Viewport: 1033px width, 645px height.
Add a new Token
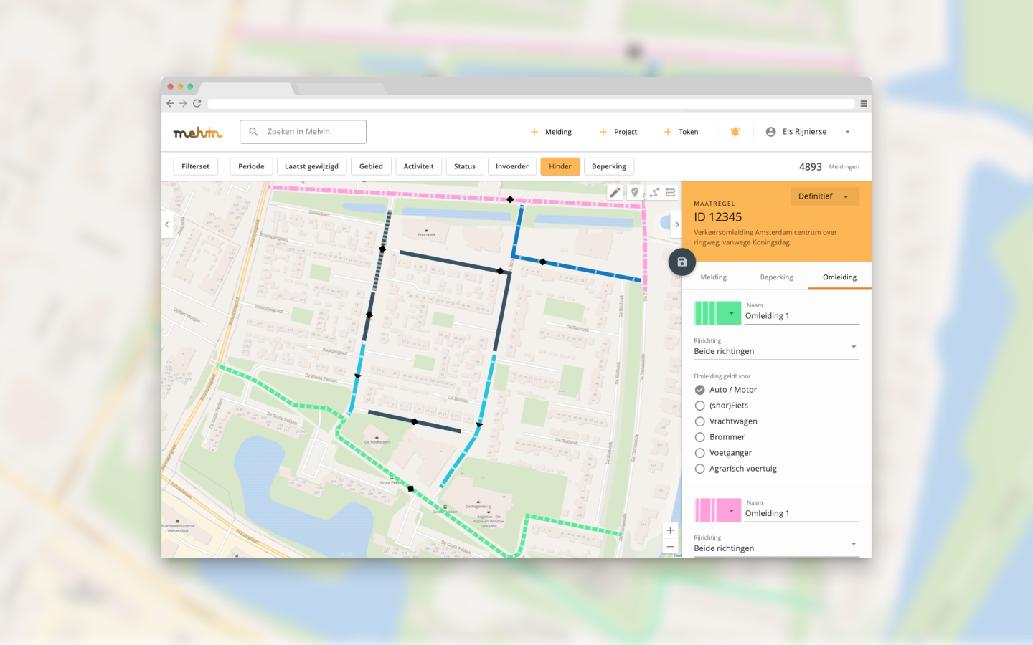click(681, 132)
